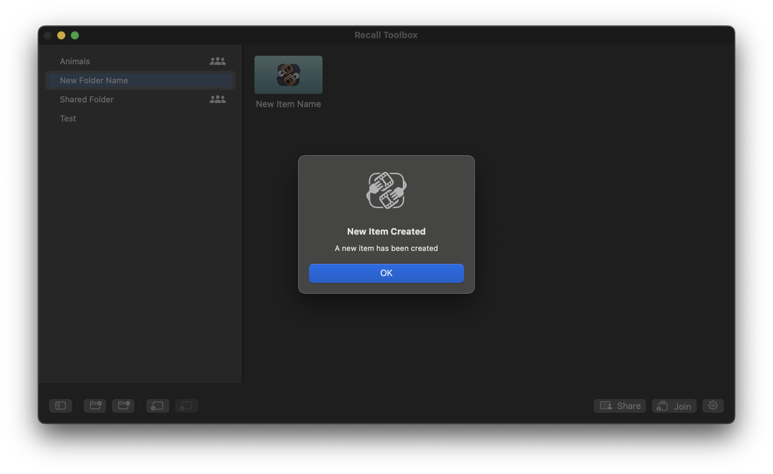
Task: Select the Test folder
Action: 68,119
